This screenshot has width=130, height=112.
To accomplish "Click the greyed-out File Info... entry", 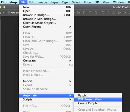I will 46,106.
